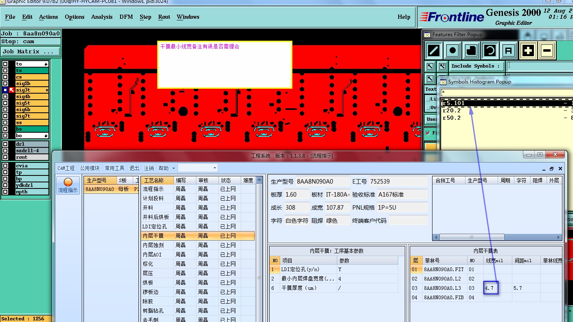Select the Surface feature filter icon
This screenshot has width=573, height=322.
point(471,51)
